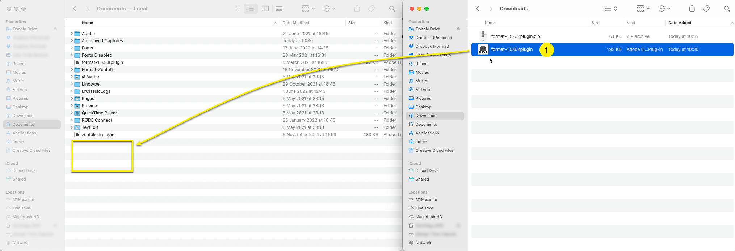Image resolution: width=735 pixels, height=251 pixels.
Task: Click the tag icon in Downloads toolbar
Action: point(706,9)
